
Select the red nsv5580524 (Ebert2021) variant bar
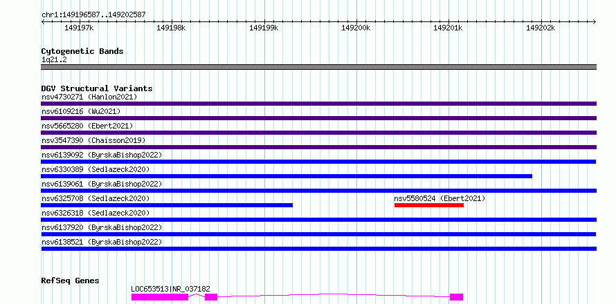click(429, 205)
